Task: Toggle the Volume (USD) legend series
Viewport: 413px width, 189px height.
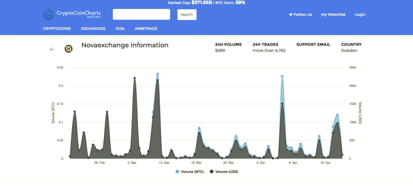Action: [x=224, y=172]
